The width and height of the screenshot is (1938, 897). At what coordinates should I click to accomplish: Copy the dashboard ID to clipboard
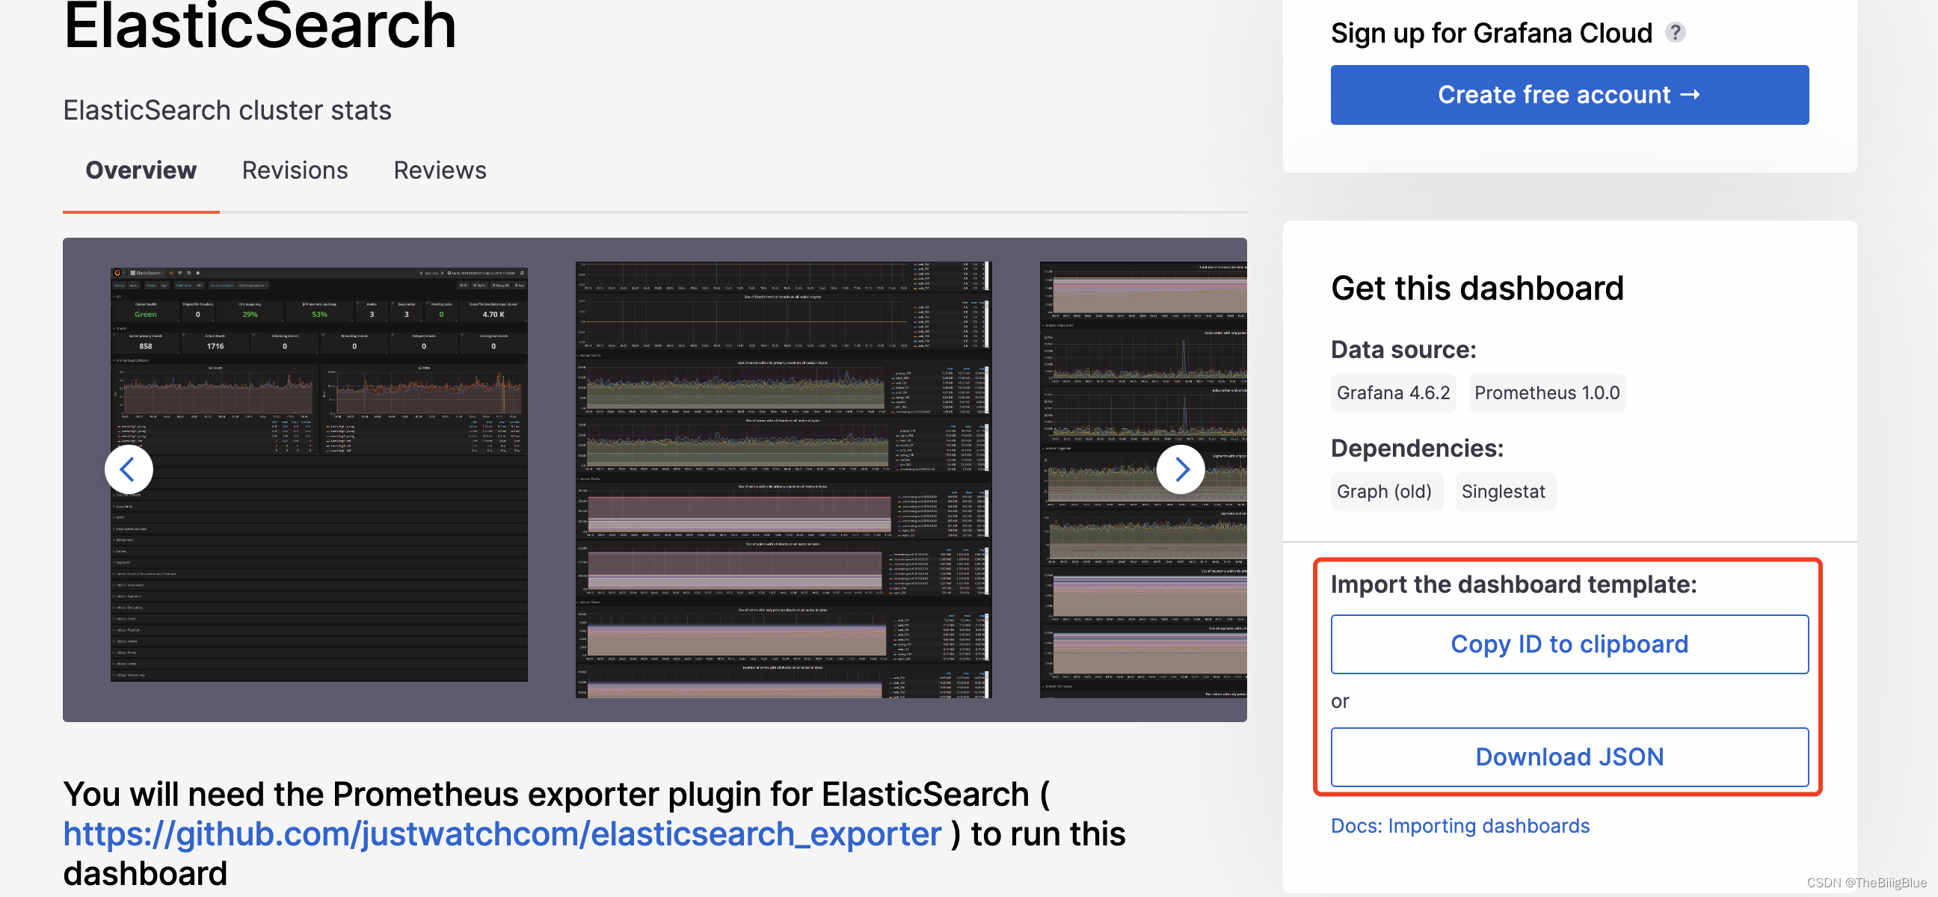[1569, 644]
